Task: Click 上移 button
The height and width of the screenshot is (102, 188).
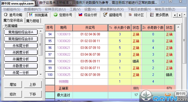Action: click(33, 84)
